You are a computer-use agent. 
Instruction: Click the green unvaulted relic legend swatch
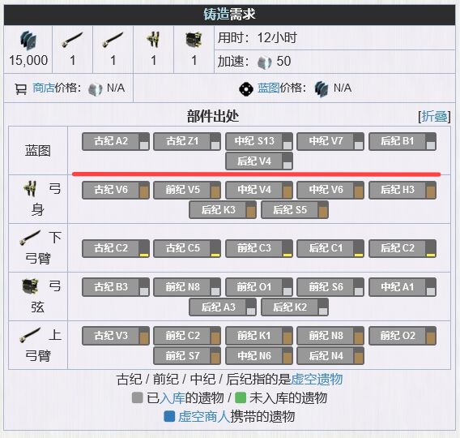tap(241, 398)
